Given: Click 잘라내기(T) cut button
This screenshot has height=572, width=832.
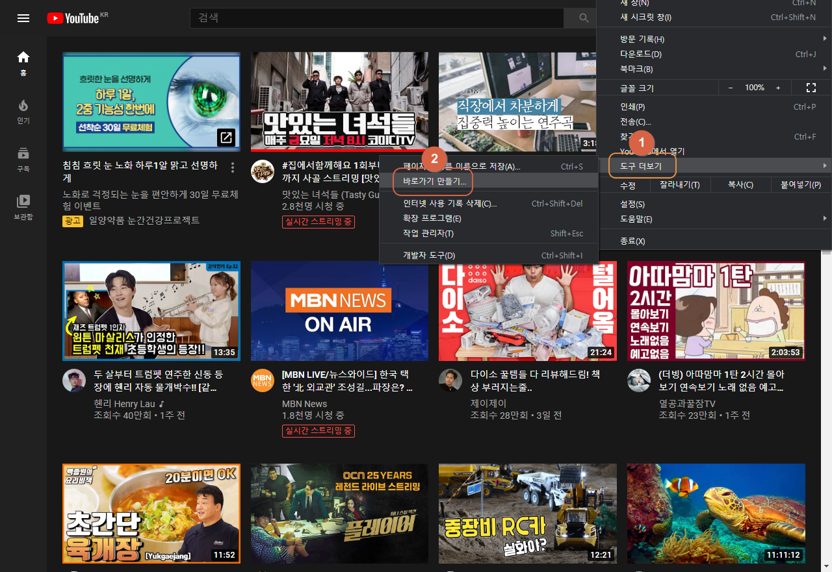Looking at the screenshot, I should (679, 185).
